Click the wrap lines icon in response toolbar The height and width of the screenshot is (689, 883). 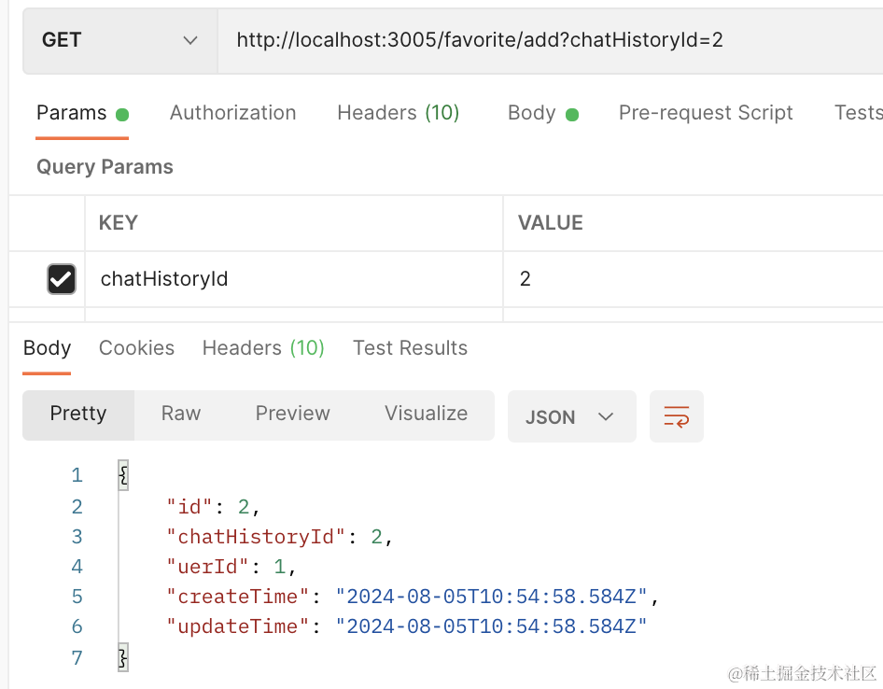coord(677,416)
